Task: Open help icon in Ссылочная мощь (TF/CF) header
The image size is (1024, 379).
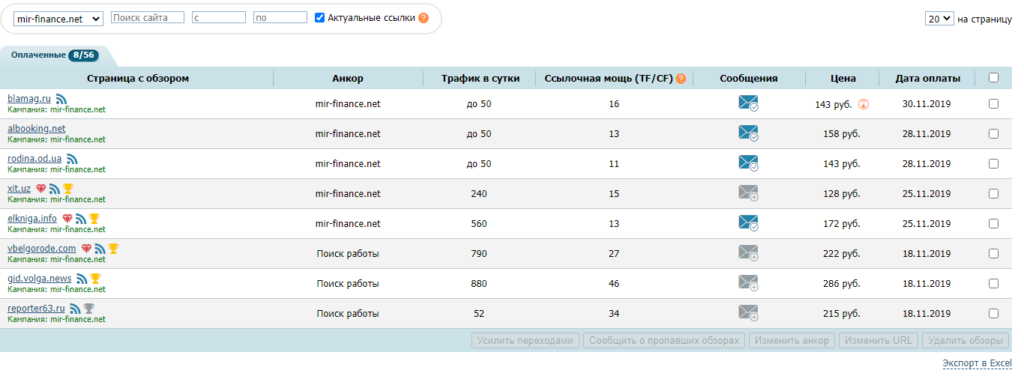Action: [x=681, y=78]
